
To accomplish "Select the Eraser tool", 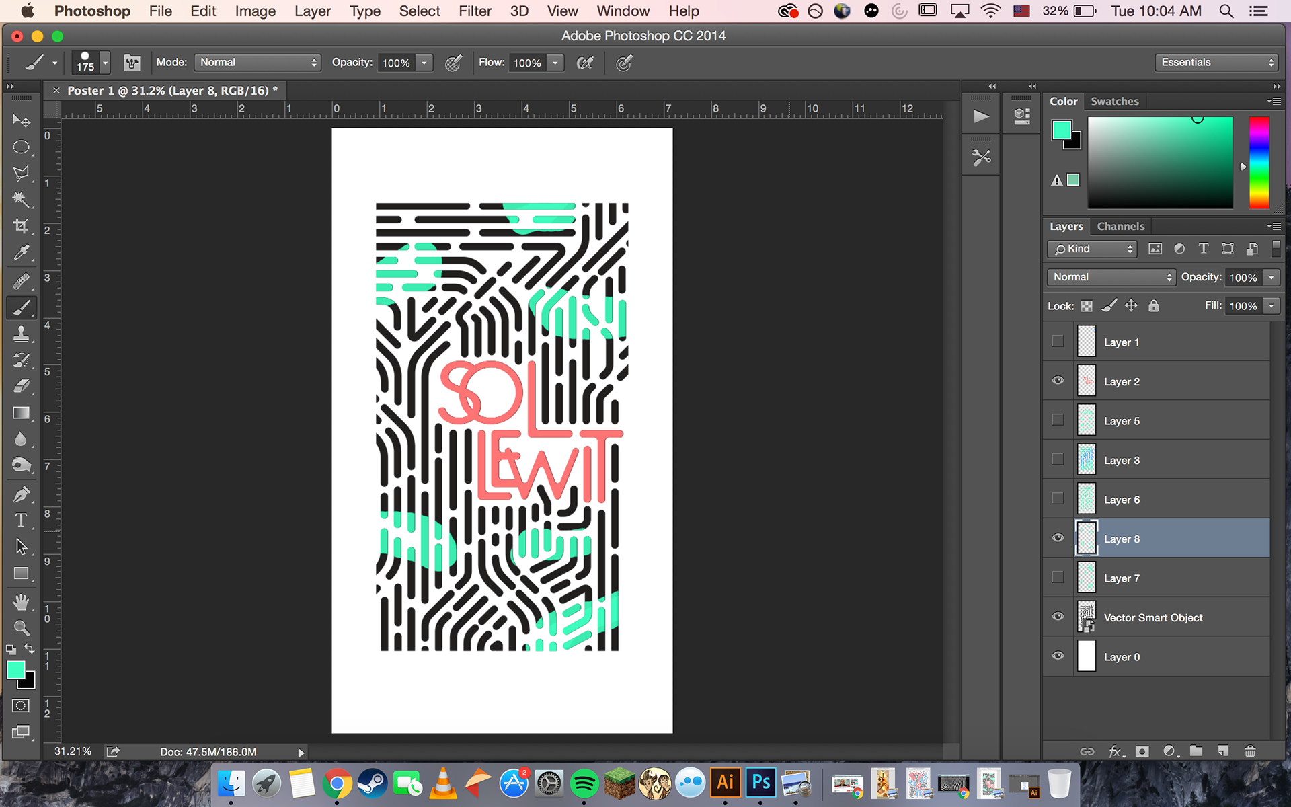I will [21, 386].
